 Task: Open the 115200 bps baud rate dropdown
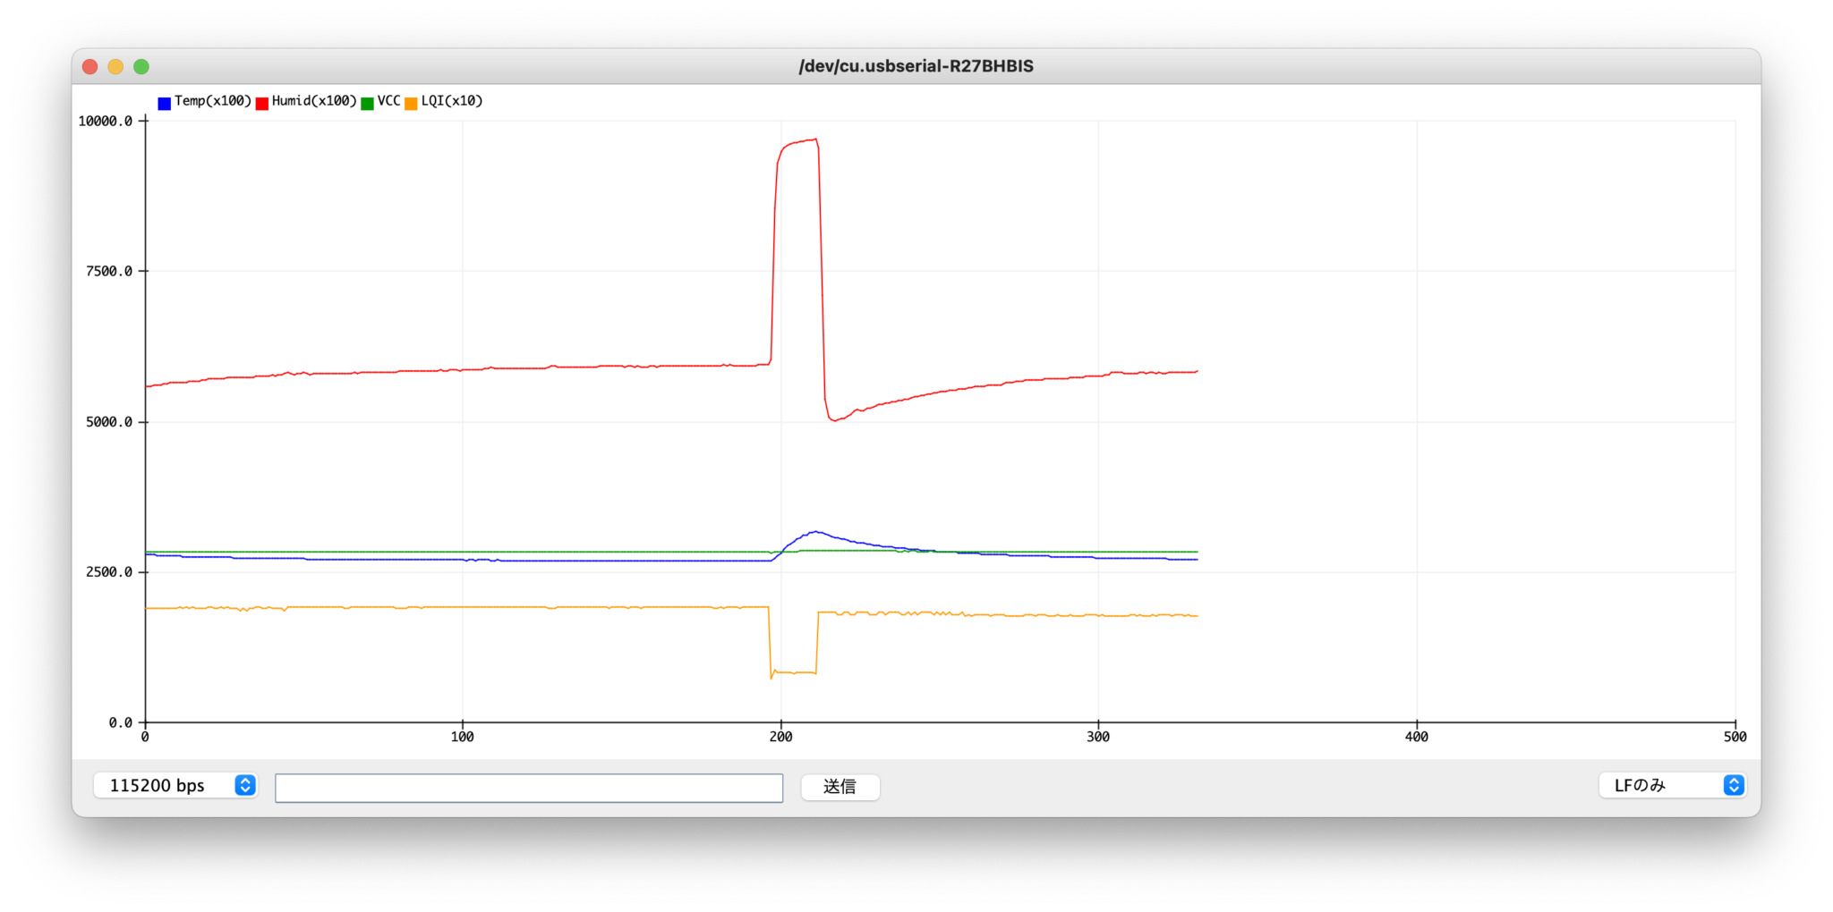coord(175,786)
